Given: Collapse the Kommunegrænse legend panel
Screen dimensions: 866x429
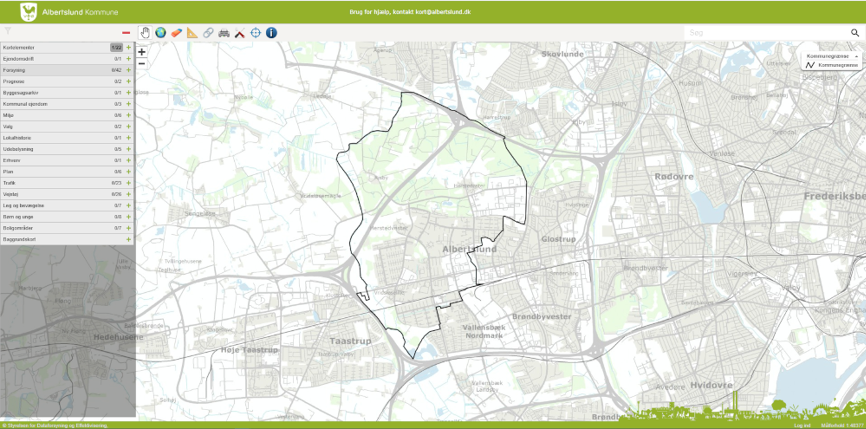Looking at the screenshot, I should (856, 56).
